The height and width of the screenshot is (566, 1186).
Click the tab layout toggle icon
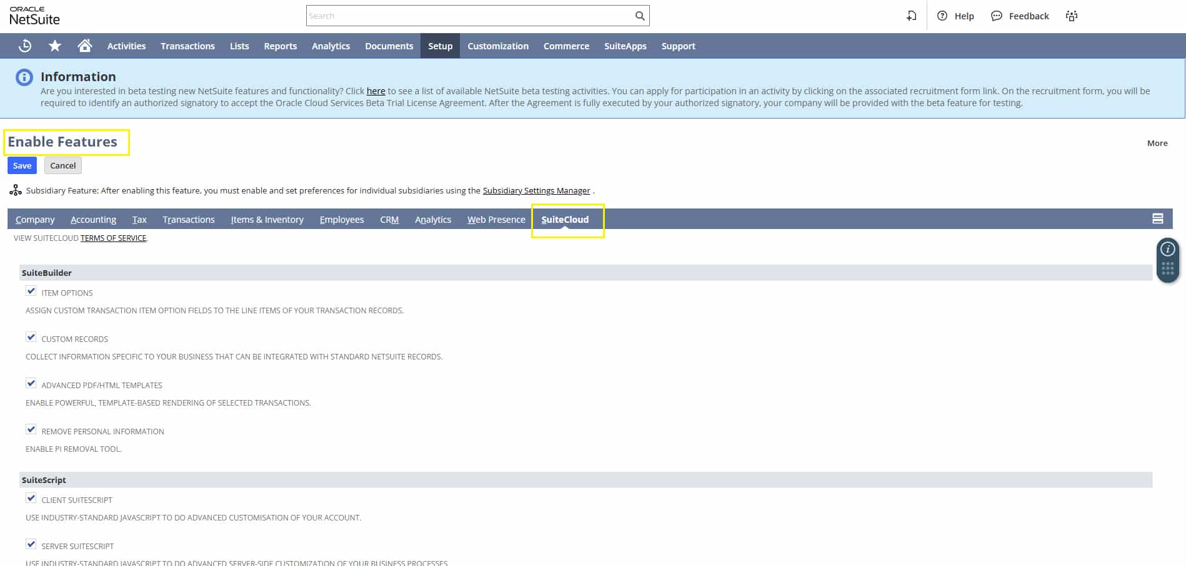pos(1157,218)
